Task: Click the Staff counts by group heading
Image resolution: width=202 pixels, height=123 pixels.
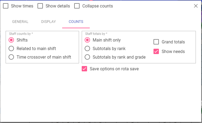Action: coord(21,34)
